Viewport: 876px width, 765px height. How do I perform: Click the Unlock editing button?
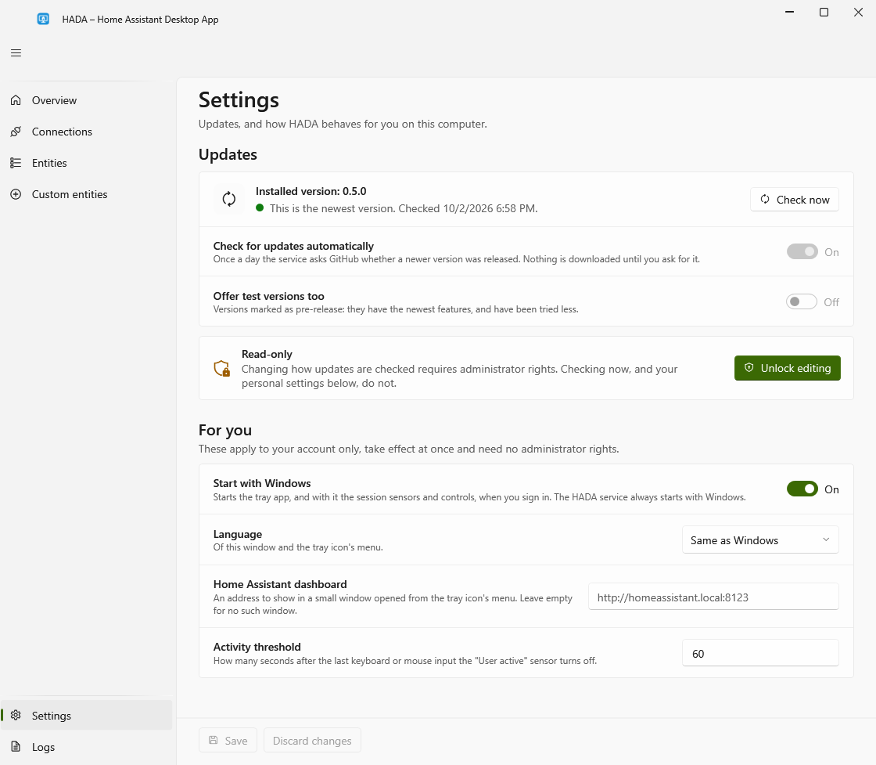click(787, 368)
